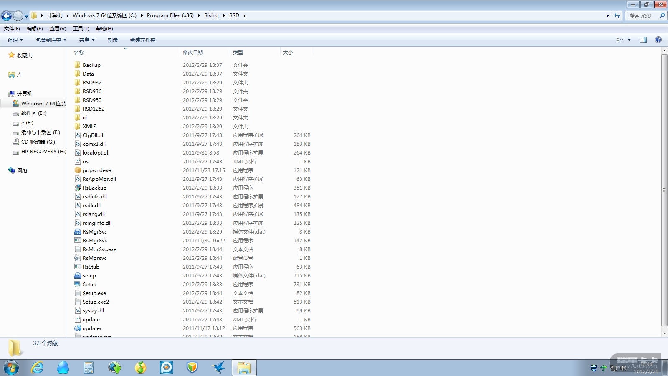The image size is (668, 376).
Task: Select 网络 in the navigation pane
Action: point(22,171)
